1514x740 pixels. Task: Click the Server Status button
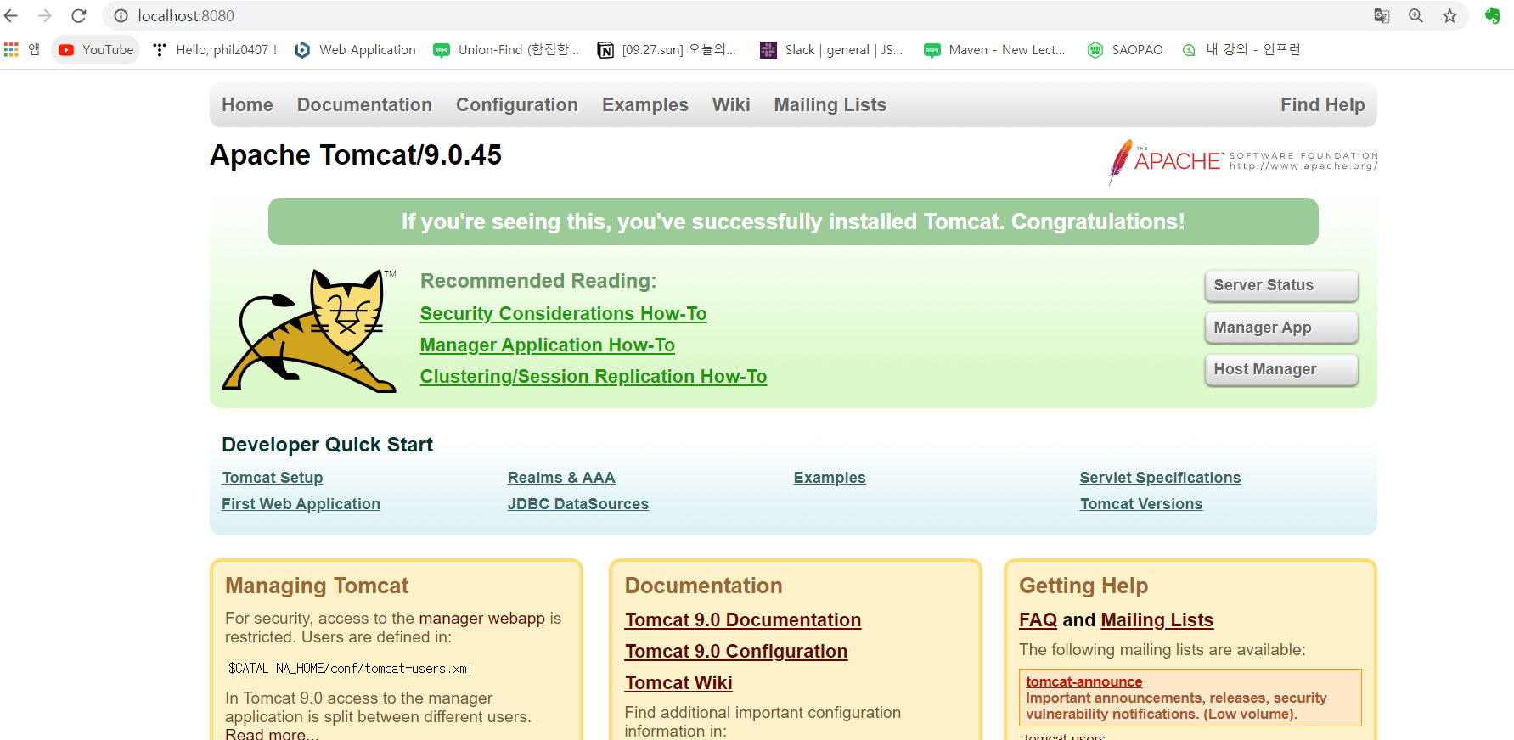tap(1281, 285)
